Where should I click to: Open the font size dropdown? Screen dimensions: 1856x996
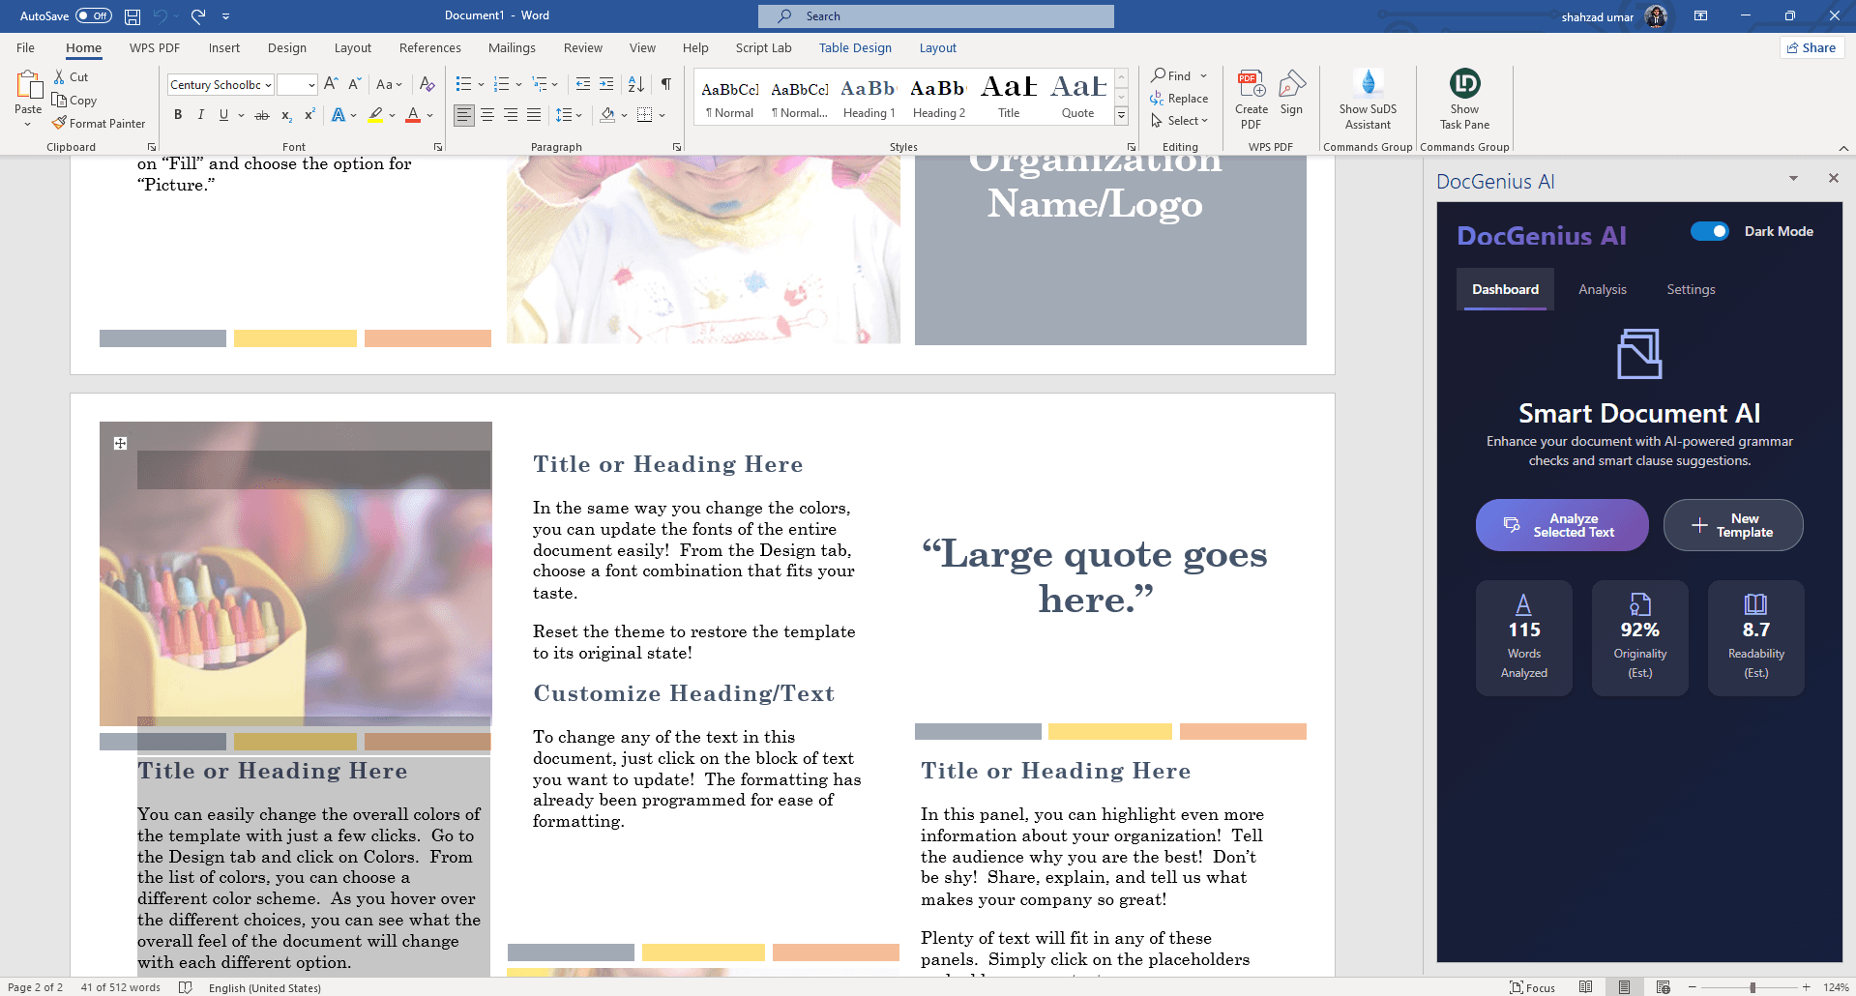[x=311, y=85]
